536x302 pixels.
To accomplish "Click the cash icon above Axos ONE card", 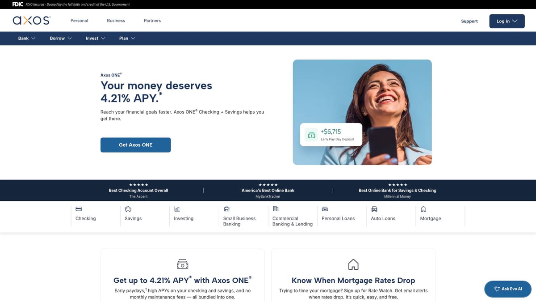I will coord(182,264).
